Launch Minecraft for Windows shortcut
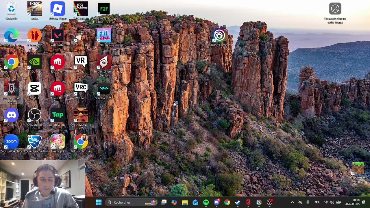 coord(358,172)
